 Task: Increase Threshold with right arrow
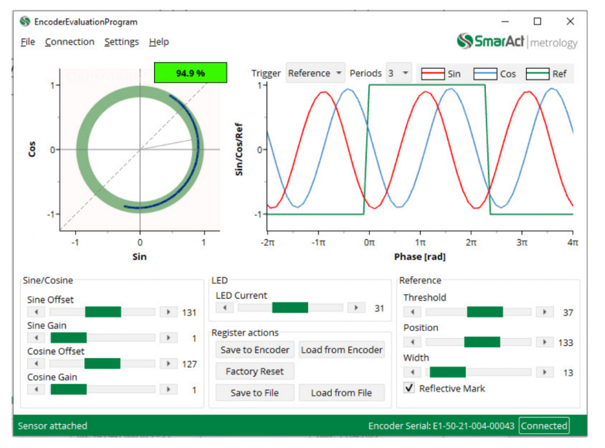tap(545, 312)
